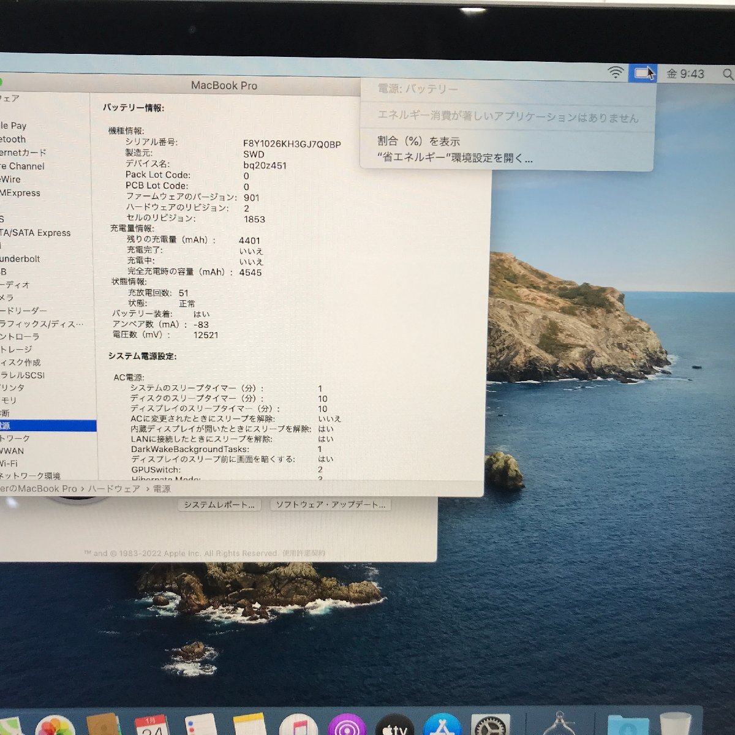Click the システム電源設定 heading
This screenshot has height=735, width=735.
point(143,356)
